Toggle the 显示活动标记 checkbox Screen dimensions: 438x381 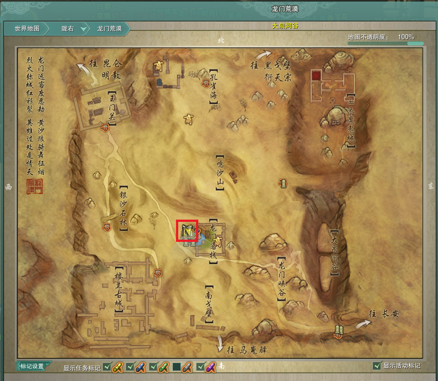coord(377,365)
